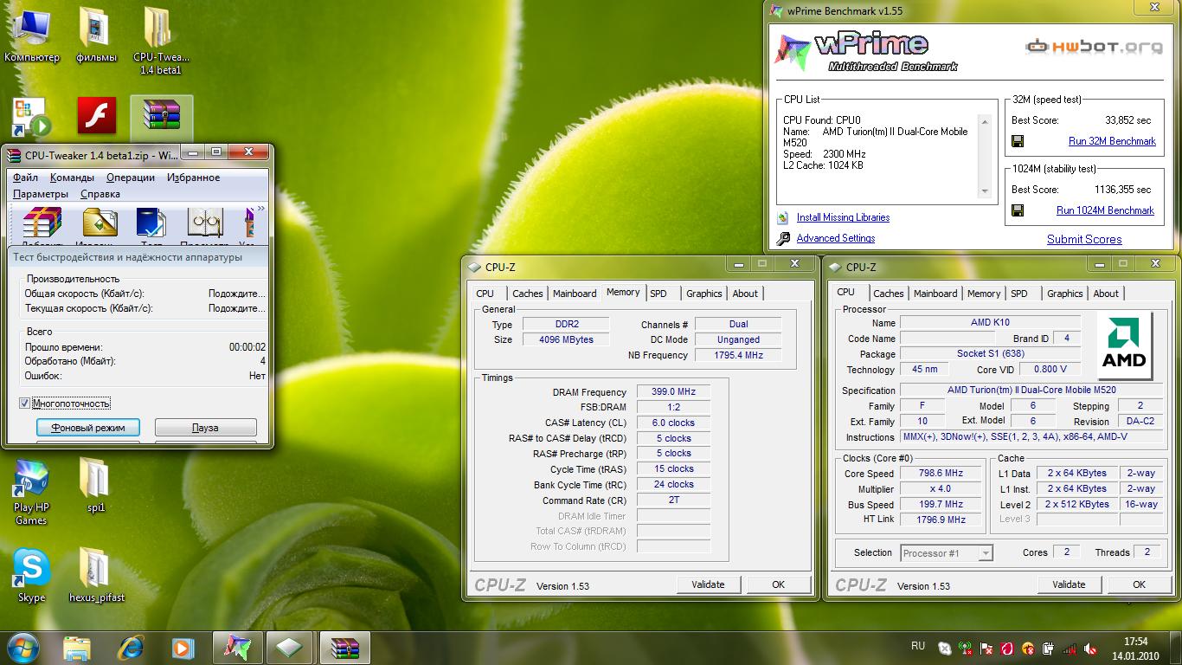Open the About tab in the right CPU-Z window
This screenshot has height=665, width=1182.
1106,294
